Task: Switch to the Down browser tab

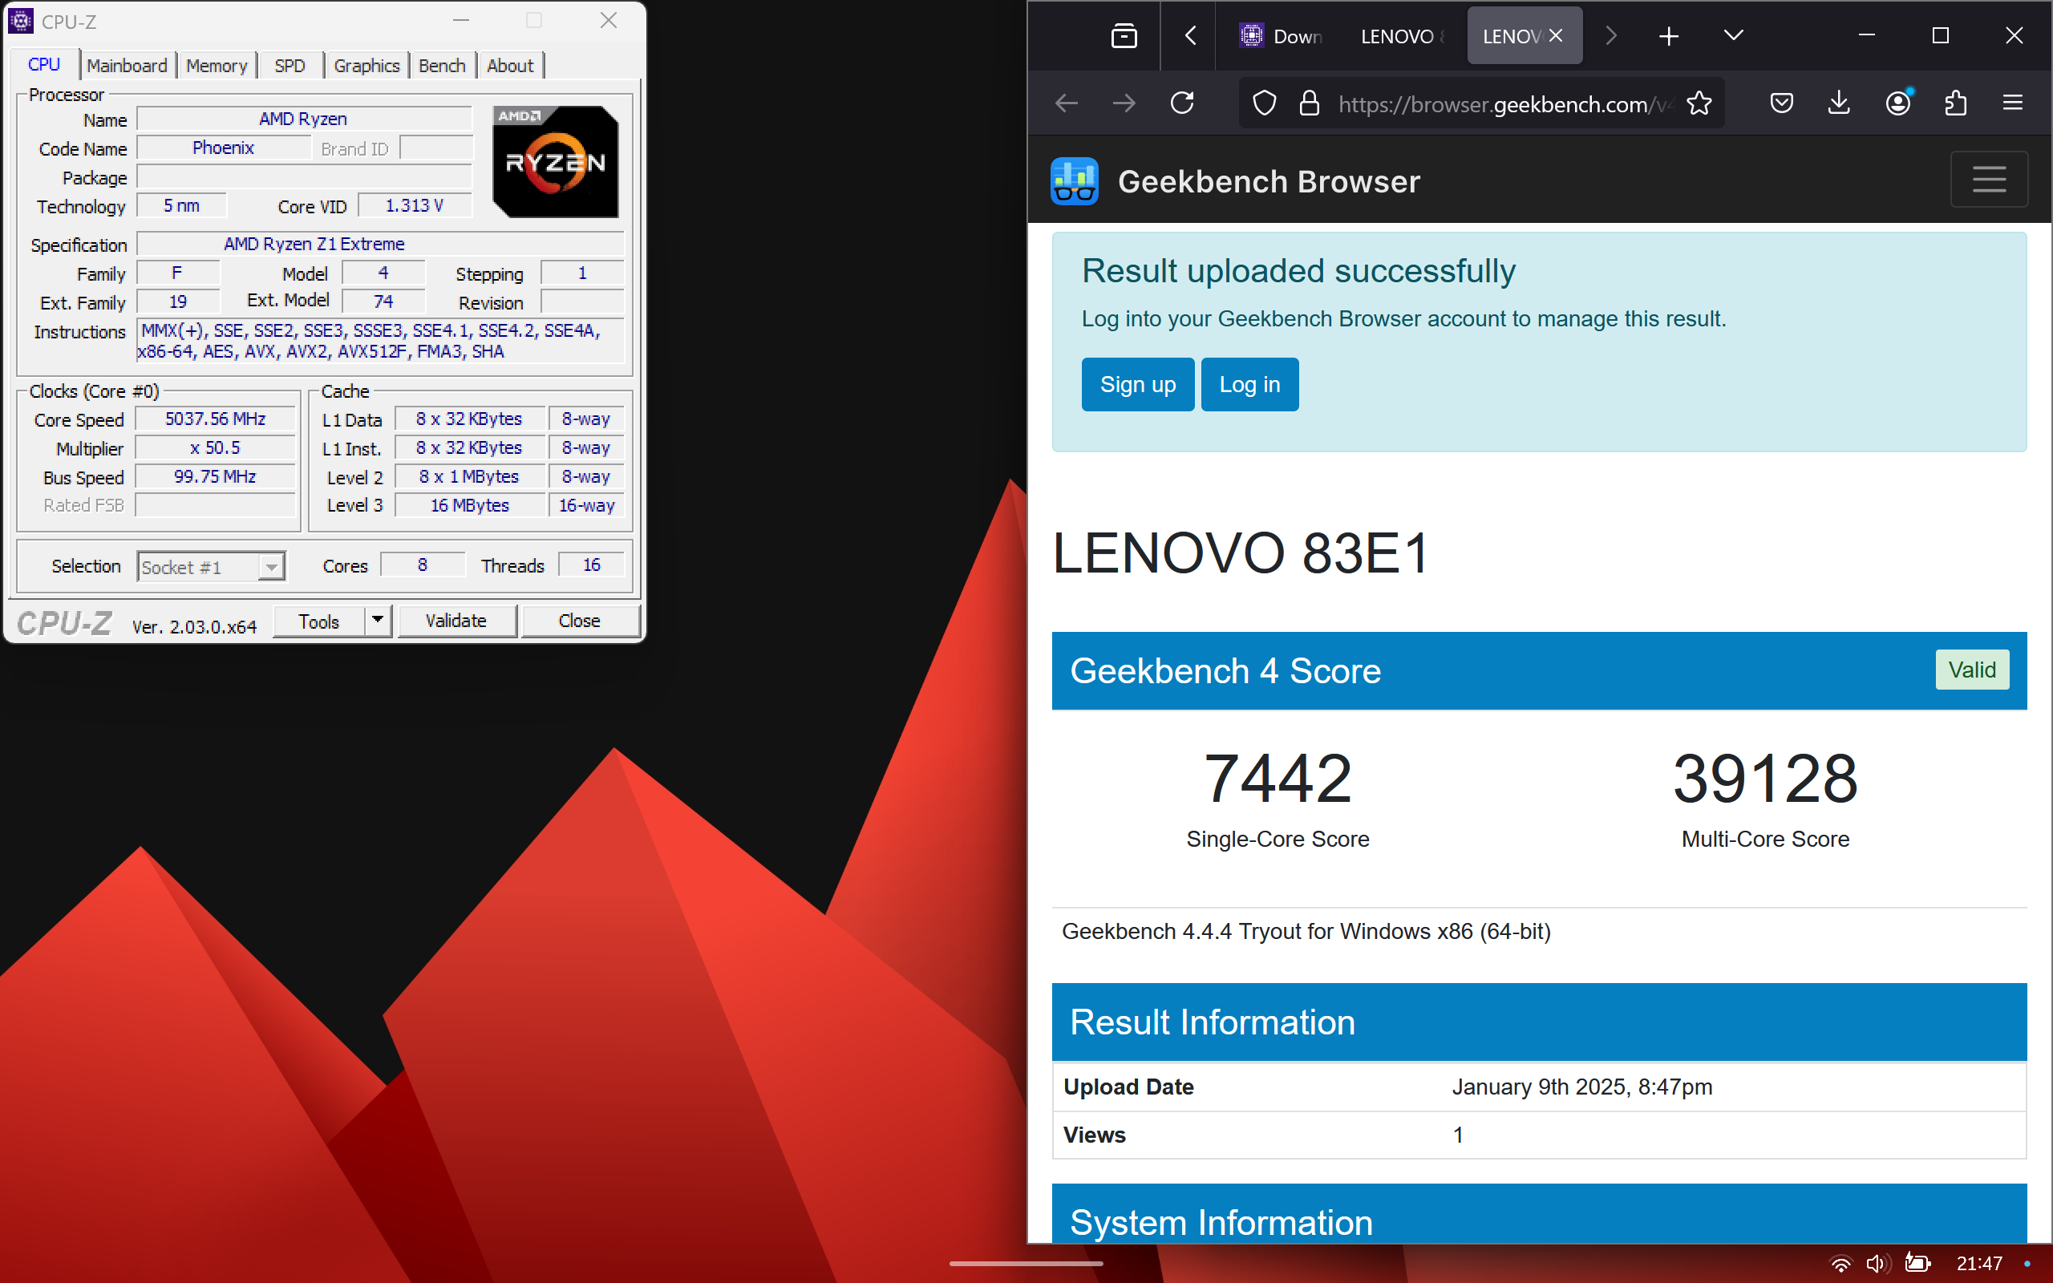Action: 1281,35
